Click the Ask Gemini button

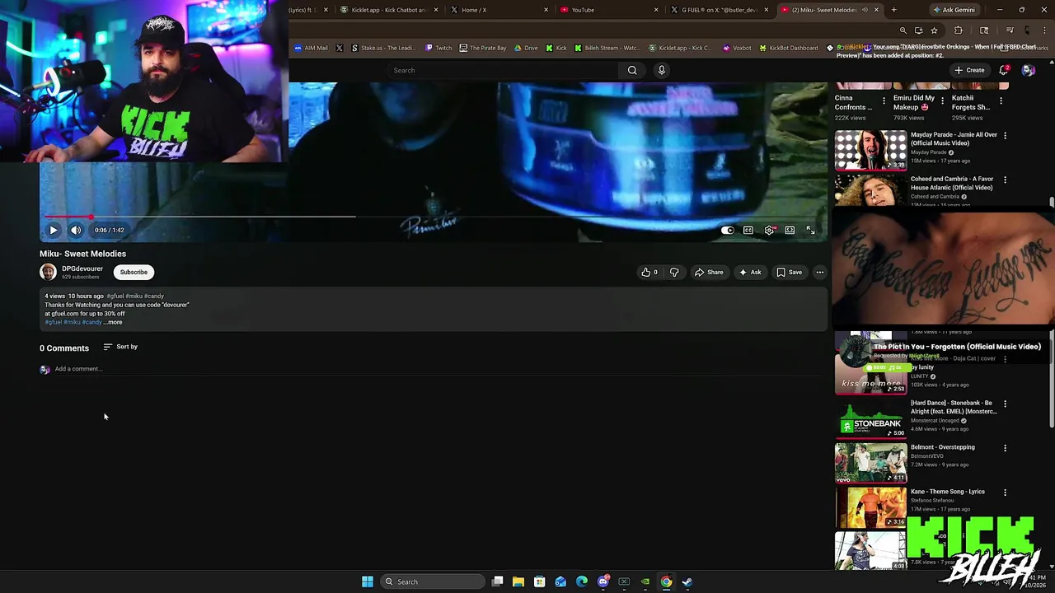pos(954,10)
